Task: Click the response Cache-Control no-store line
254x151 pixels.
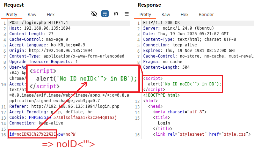Action: click(x=198, y=56)
